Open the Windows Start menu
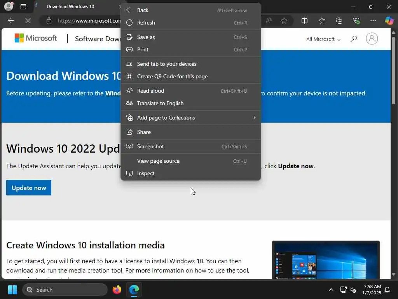Viewport: 398px width, 299px height. [12, 290]
